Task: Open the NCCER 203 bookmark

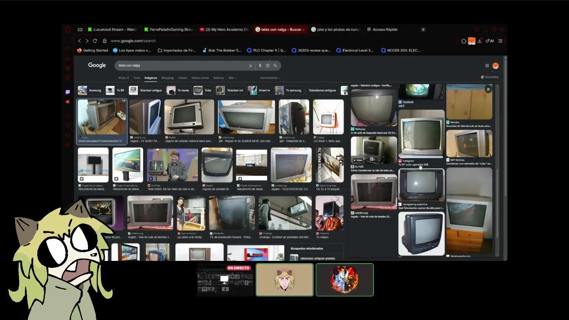Action: click(x=401, y=50)
